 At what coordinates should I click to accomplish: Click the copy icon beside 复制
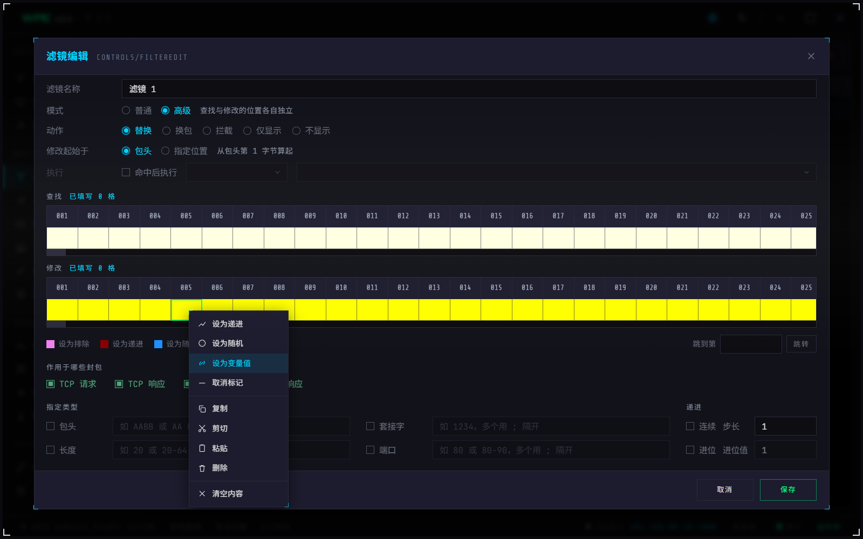pos(202,409)
